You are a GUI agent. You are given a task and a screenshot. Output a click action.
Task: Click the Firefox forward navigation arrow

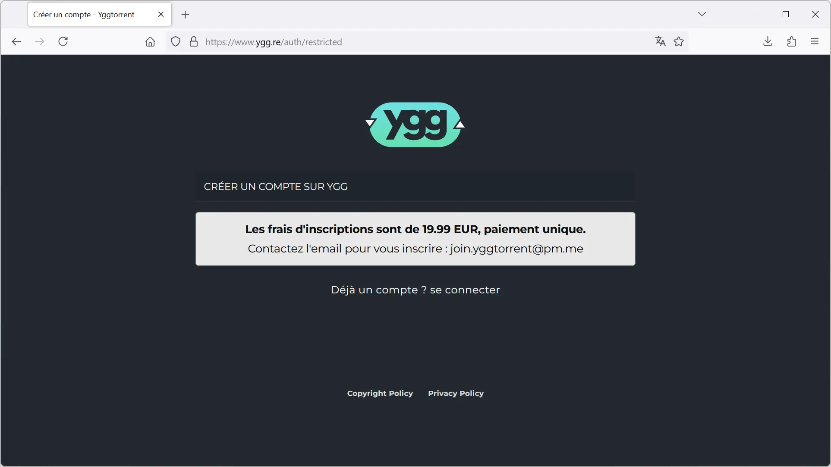39,41
